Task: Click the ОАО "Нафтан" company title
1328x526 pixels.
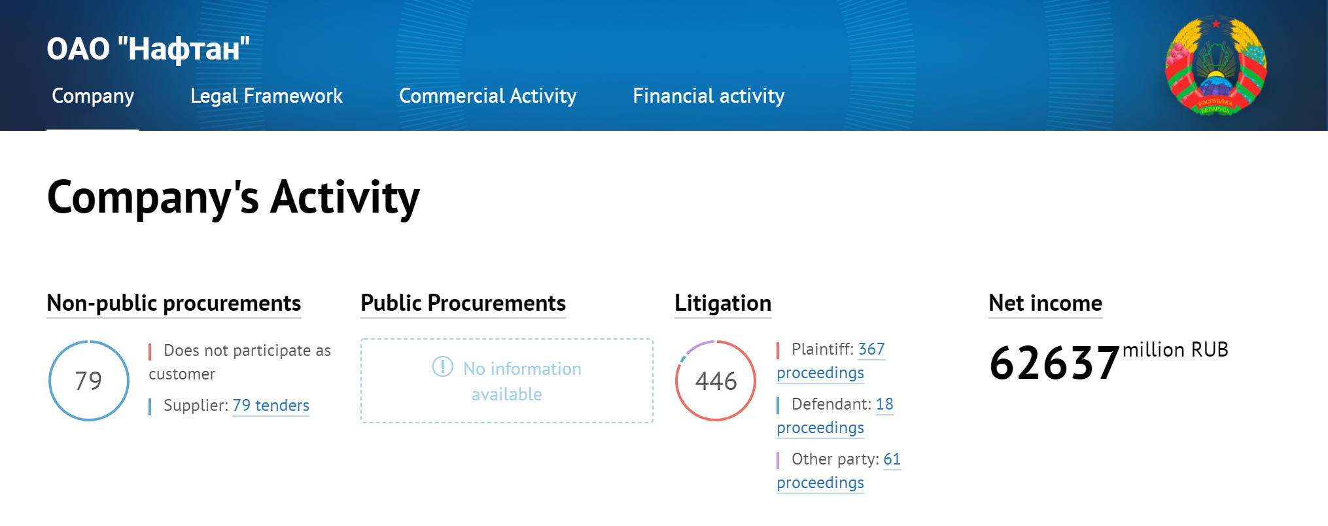Action: (x=149, y=49)
